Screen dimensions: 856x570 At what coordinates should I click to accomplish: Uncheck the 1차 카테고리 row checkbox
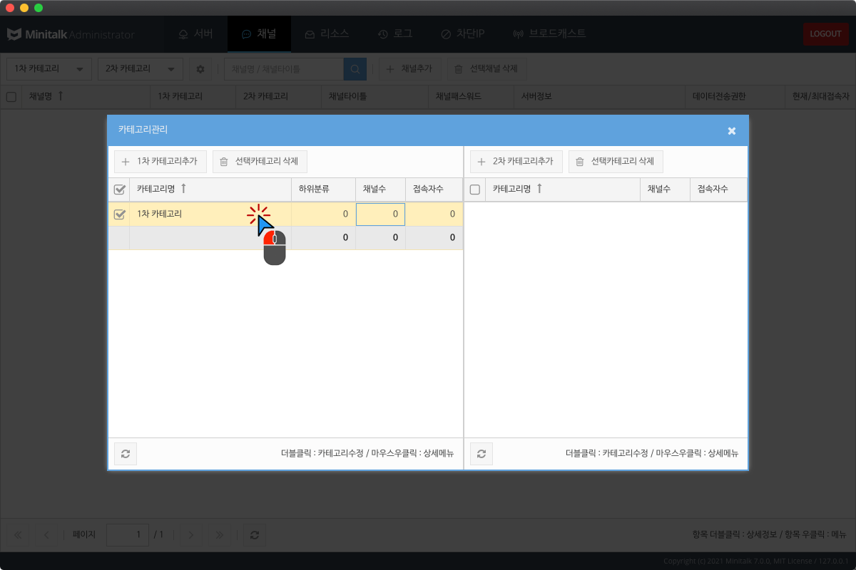point(119,214)
